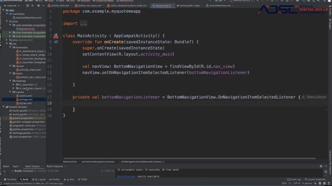Switch to AndroidManifest.xml editor tab
This screenshot has height=186, width=332.
click(x=219, y=6)
